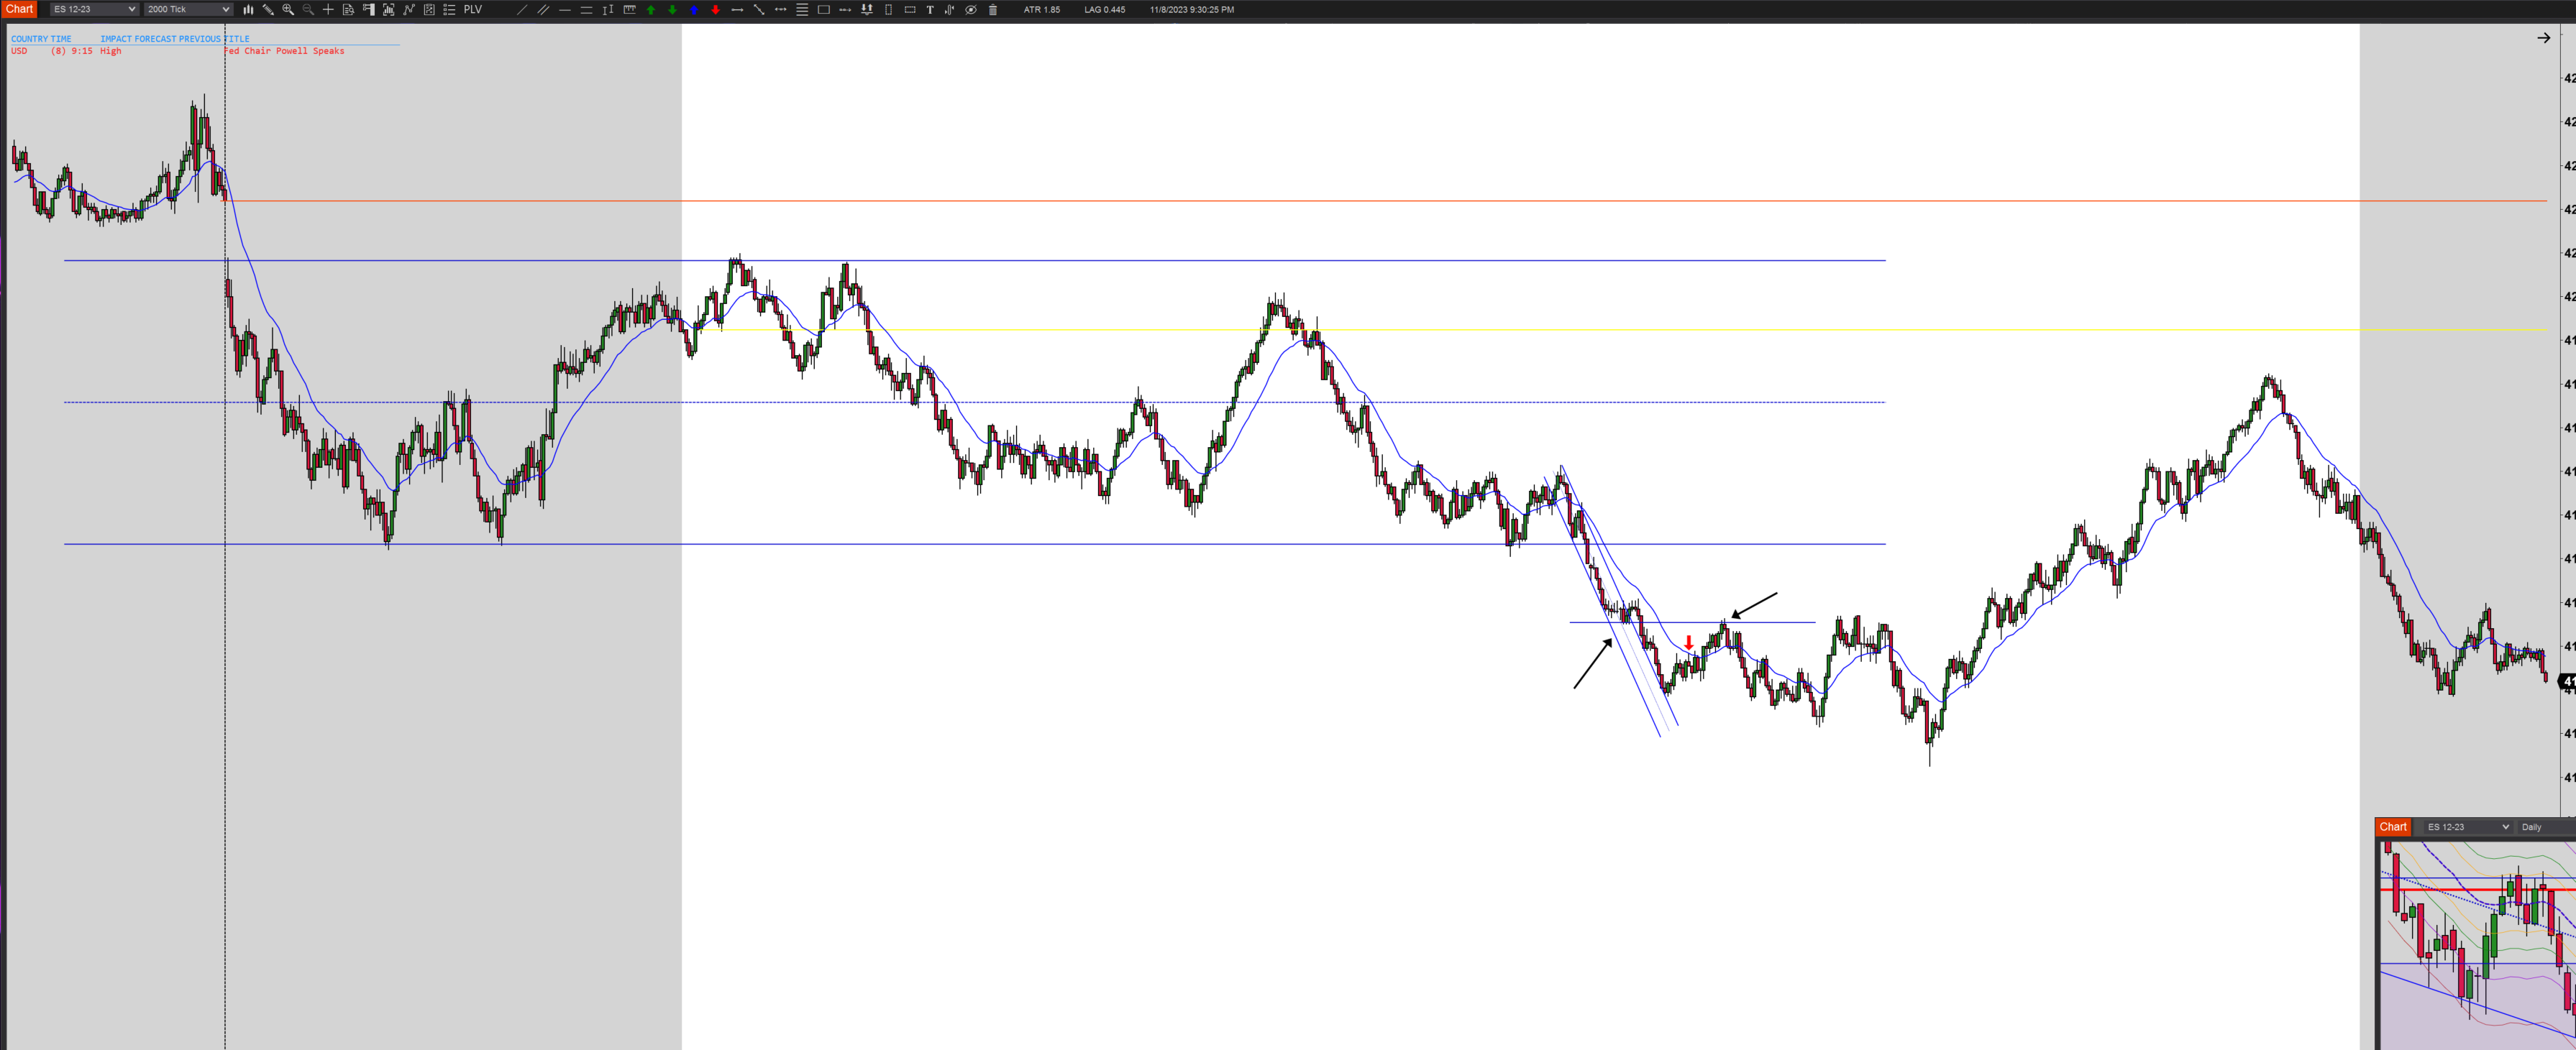Click the trash can remove drawings icon

[x=993, y=10]
